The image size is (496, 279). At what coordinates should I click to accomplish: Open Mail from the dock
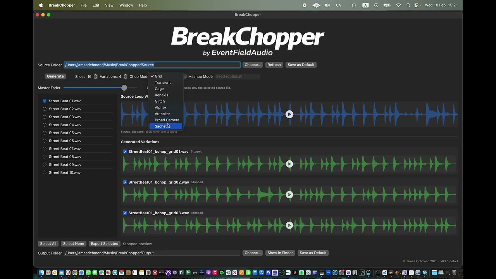(62, 273)
